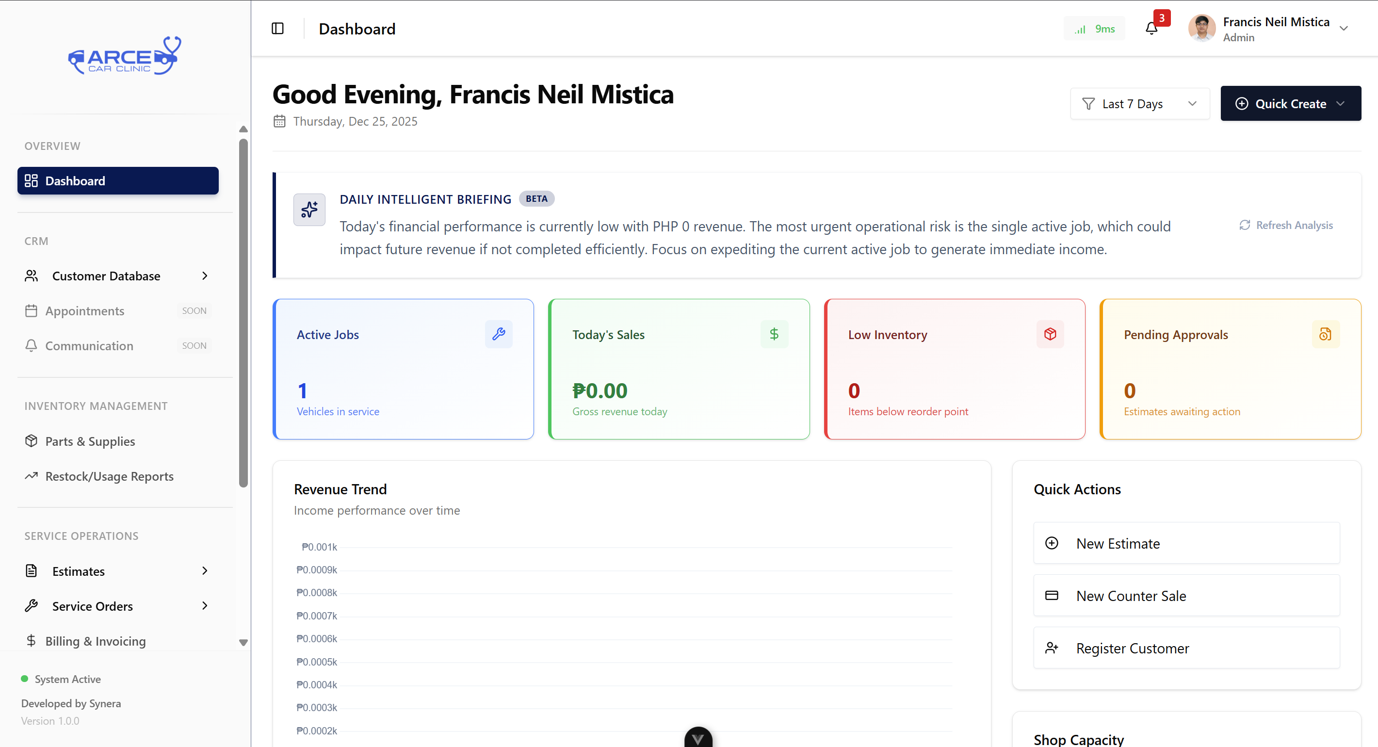Click the wrench icon on Active Jobs card
The image size is (1378, 747).
click(x=499, y=334)
